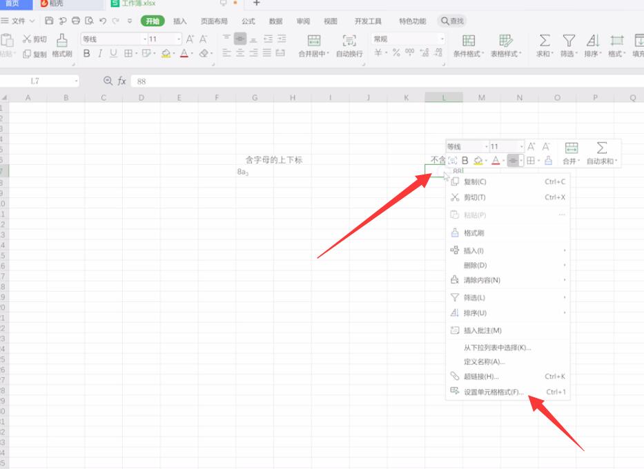The width and height of the screenshot is (644, 469).
Task: Click the Find (查找) search button
Action: click(452, 21)
